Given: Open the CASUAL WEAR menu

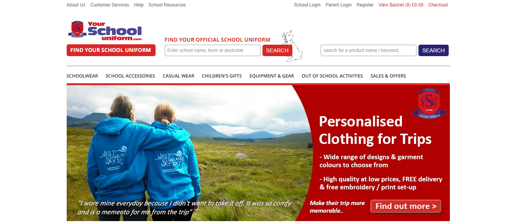Looking at the screenshot, I should (179, 76).
